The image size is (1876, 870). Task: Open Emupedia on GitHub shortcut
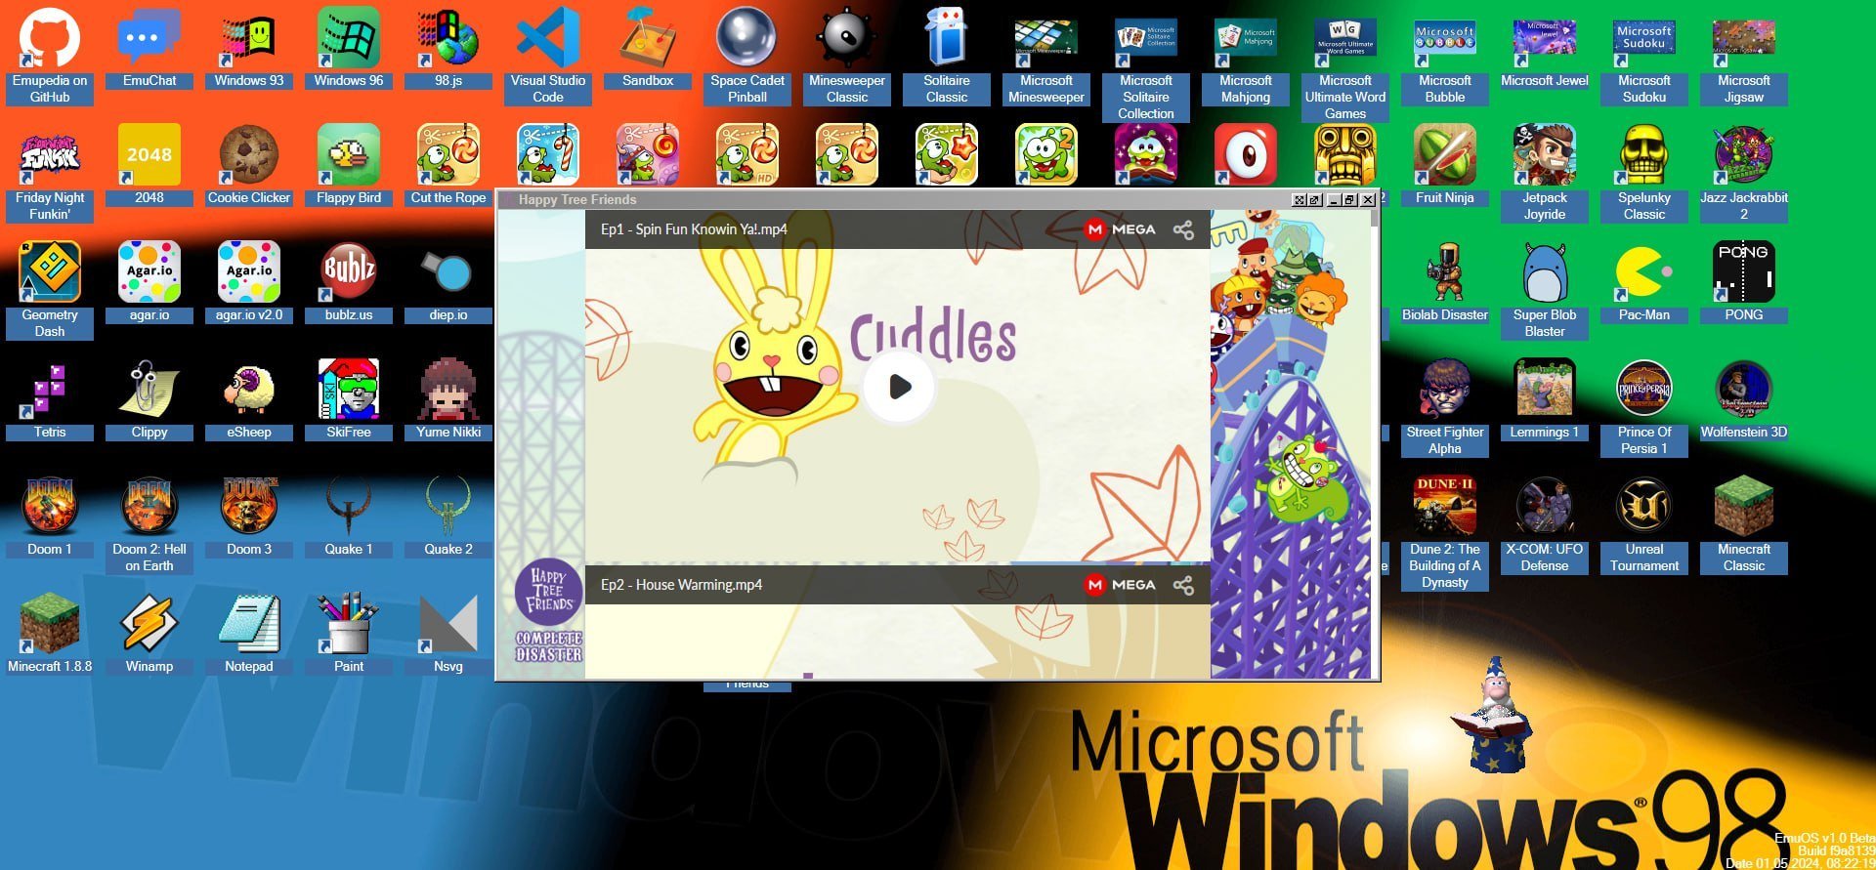click(50, 55)
